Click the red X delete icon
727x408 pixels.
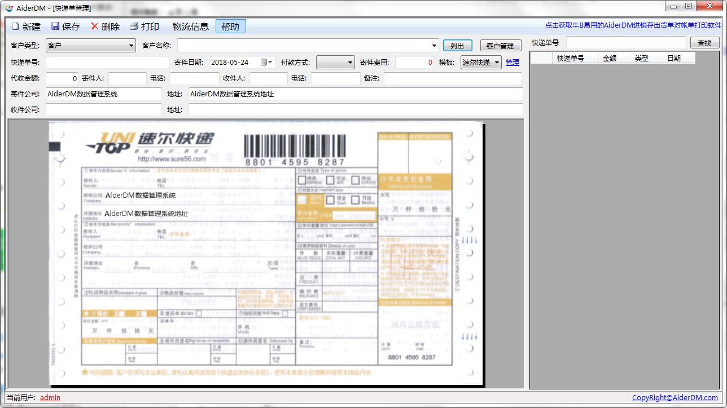point(94,26)
